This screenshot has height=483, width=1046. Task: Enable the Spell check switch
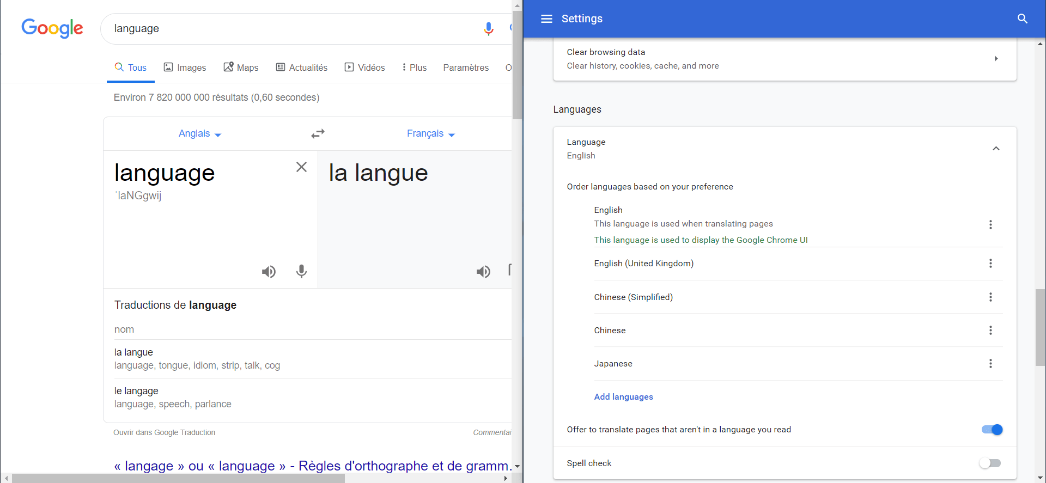click(x=990, y=463)
